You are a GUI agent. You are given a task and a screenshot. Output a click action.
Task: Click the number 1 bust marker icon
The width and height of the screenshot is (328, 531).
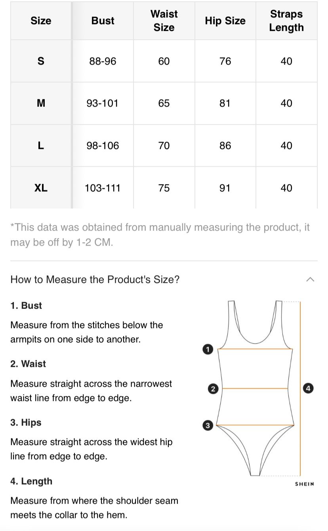(208, 349)
